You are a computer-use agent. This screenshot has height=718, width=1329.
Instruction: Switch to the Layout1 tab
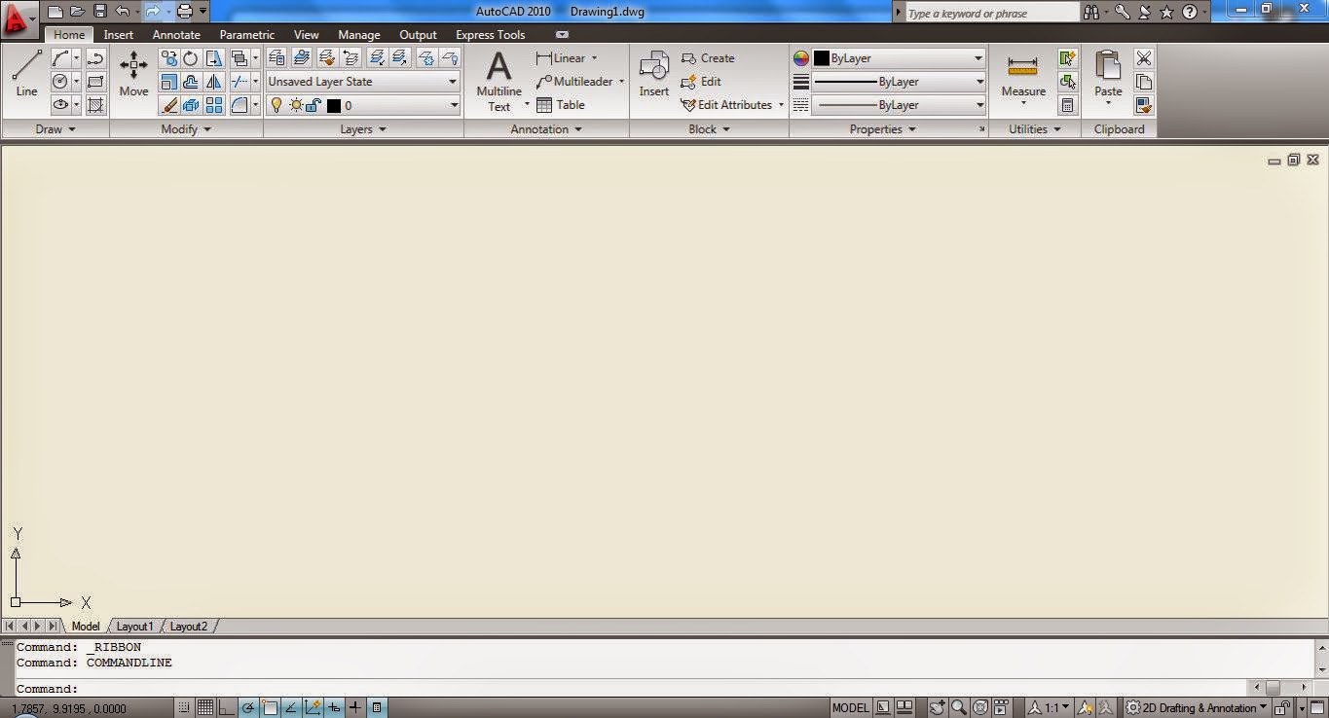[x=134, y=627]
